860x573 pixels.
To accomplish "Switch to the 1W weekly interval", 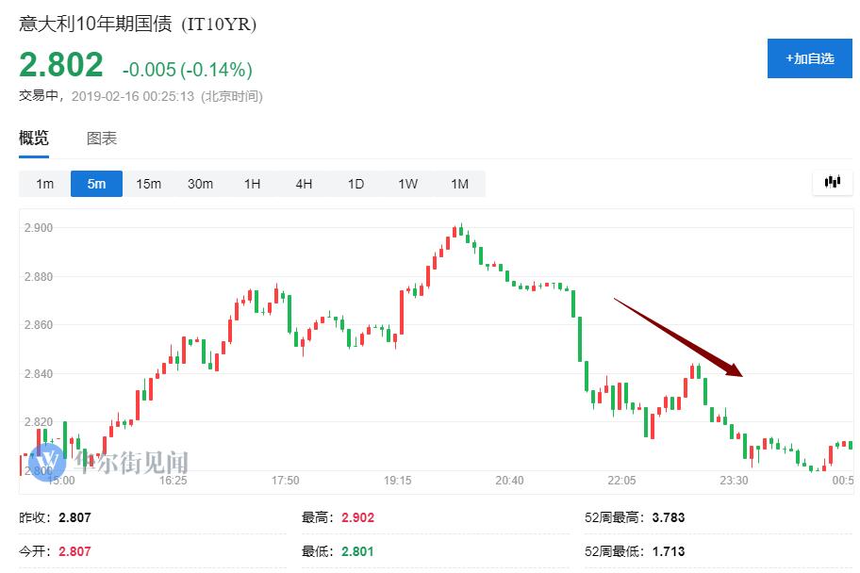I will point(407,184).
